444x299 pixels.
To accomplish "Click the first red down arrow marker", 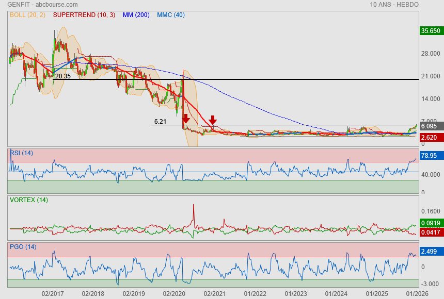I will coord(186,120).
